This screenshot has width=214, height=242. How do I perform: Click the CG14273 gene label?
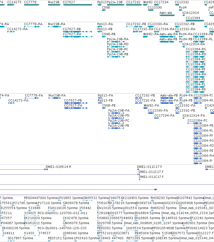(14, 2)
